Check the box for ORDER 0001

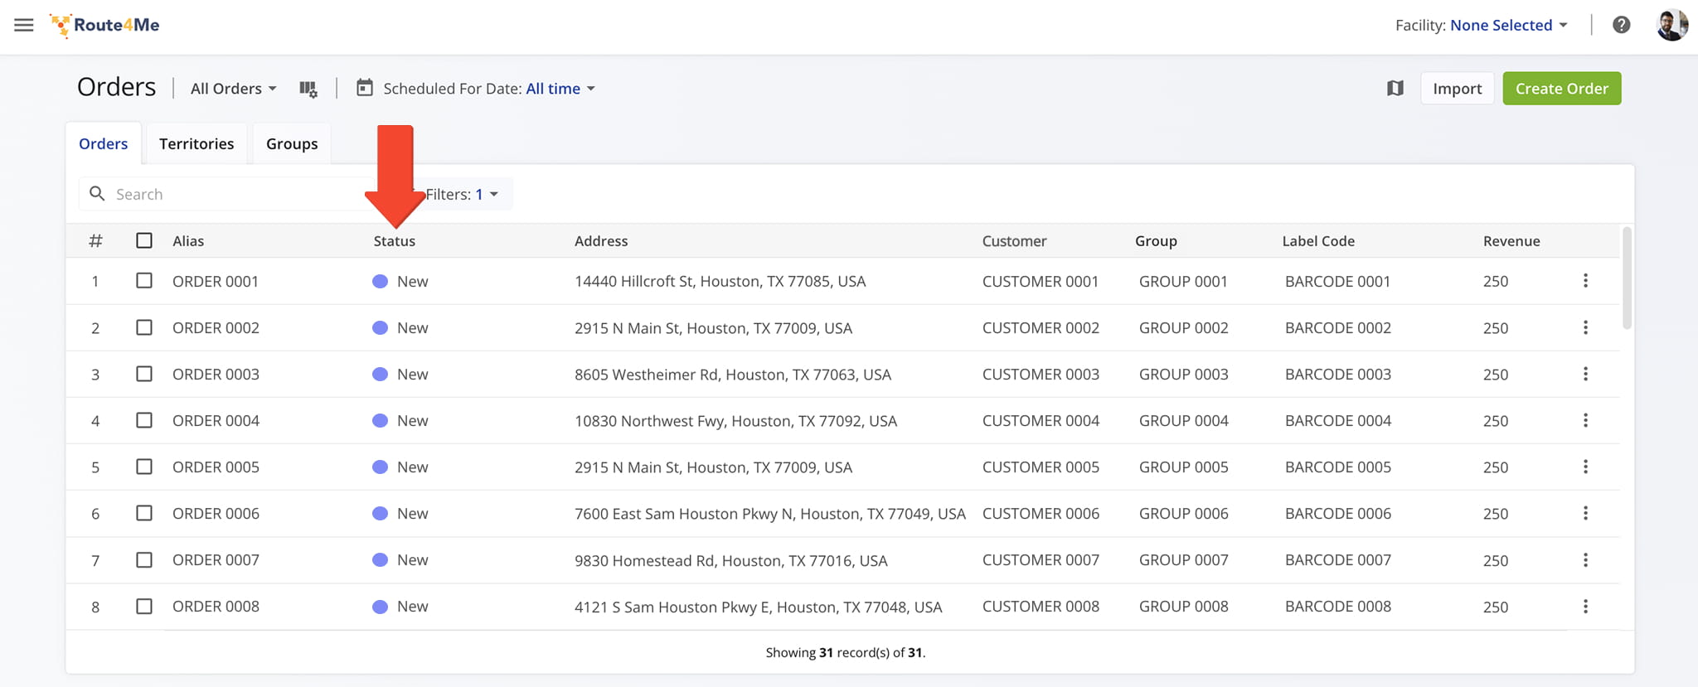pyautogui.click(x=144, y=281)
